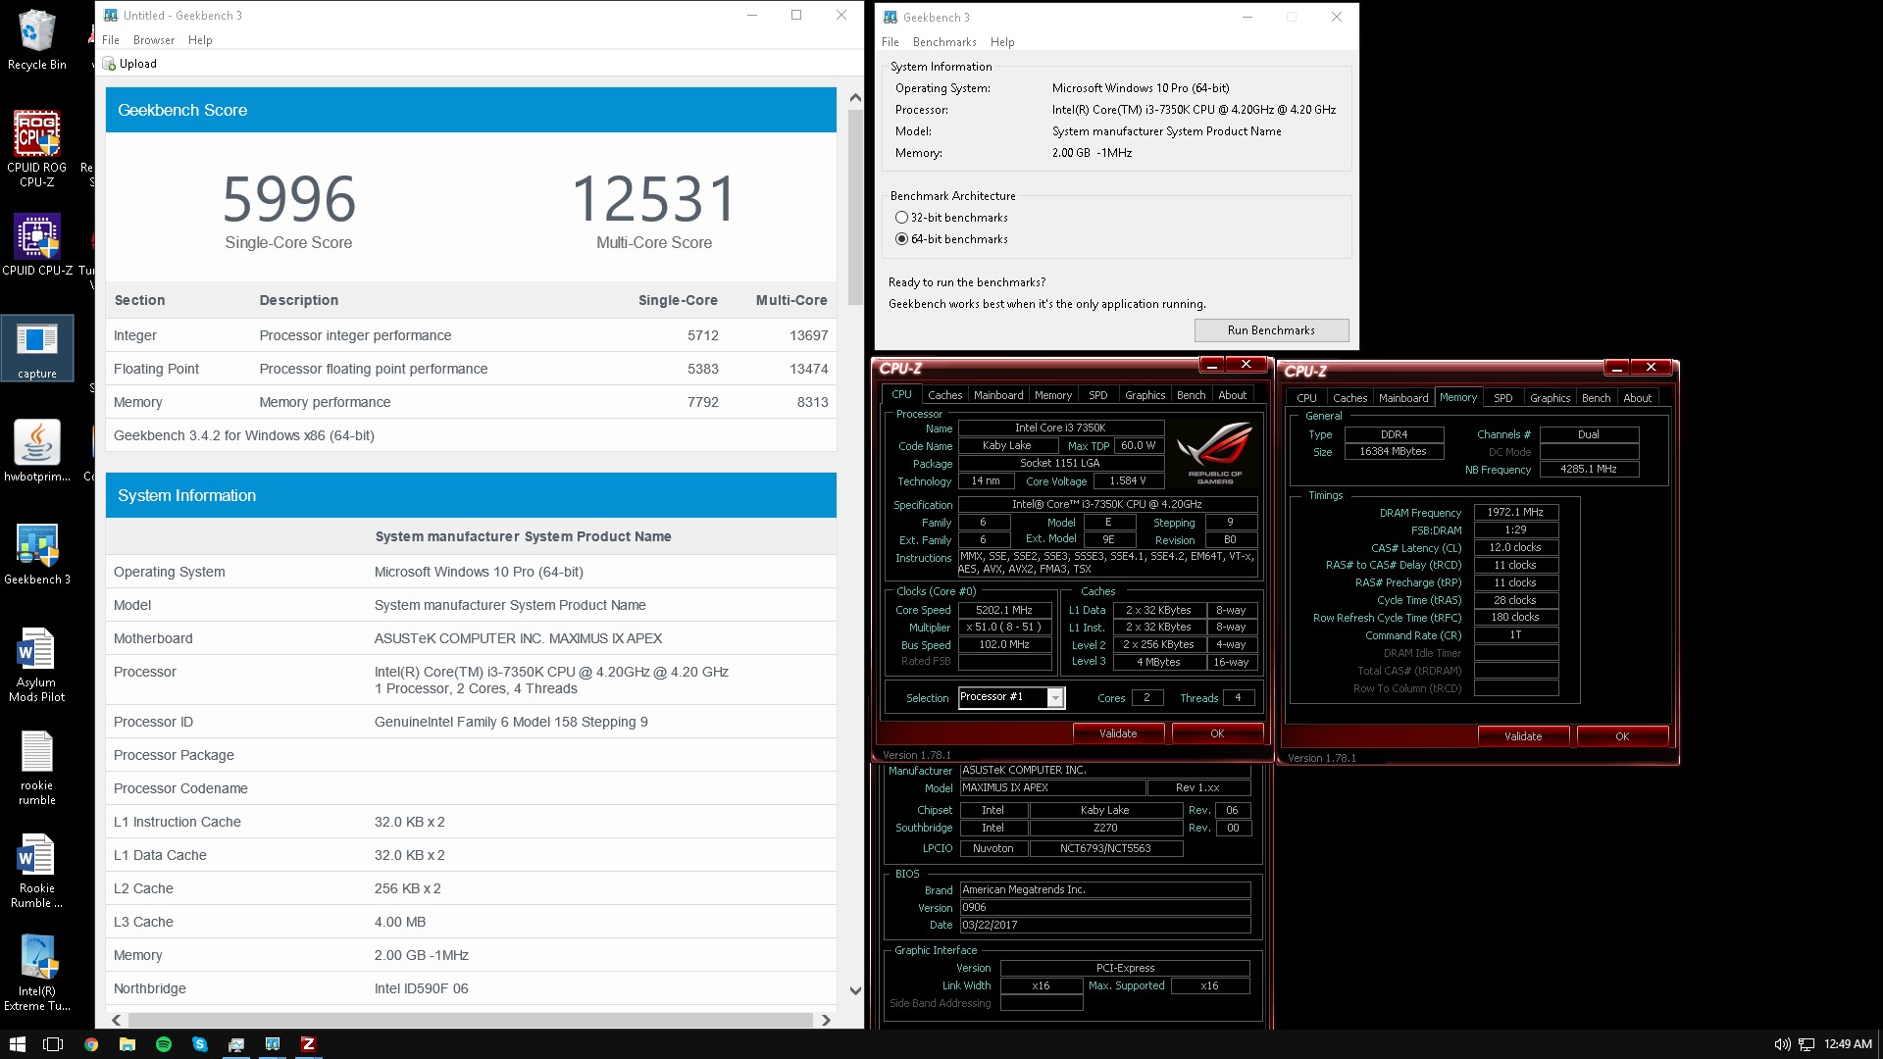Open Browser menu in Geekbench results window
Viewport: 1883px width, 1059px height.
[154, 40]
